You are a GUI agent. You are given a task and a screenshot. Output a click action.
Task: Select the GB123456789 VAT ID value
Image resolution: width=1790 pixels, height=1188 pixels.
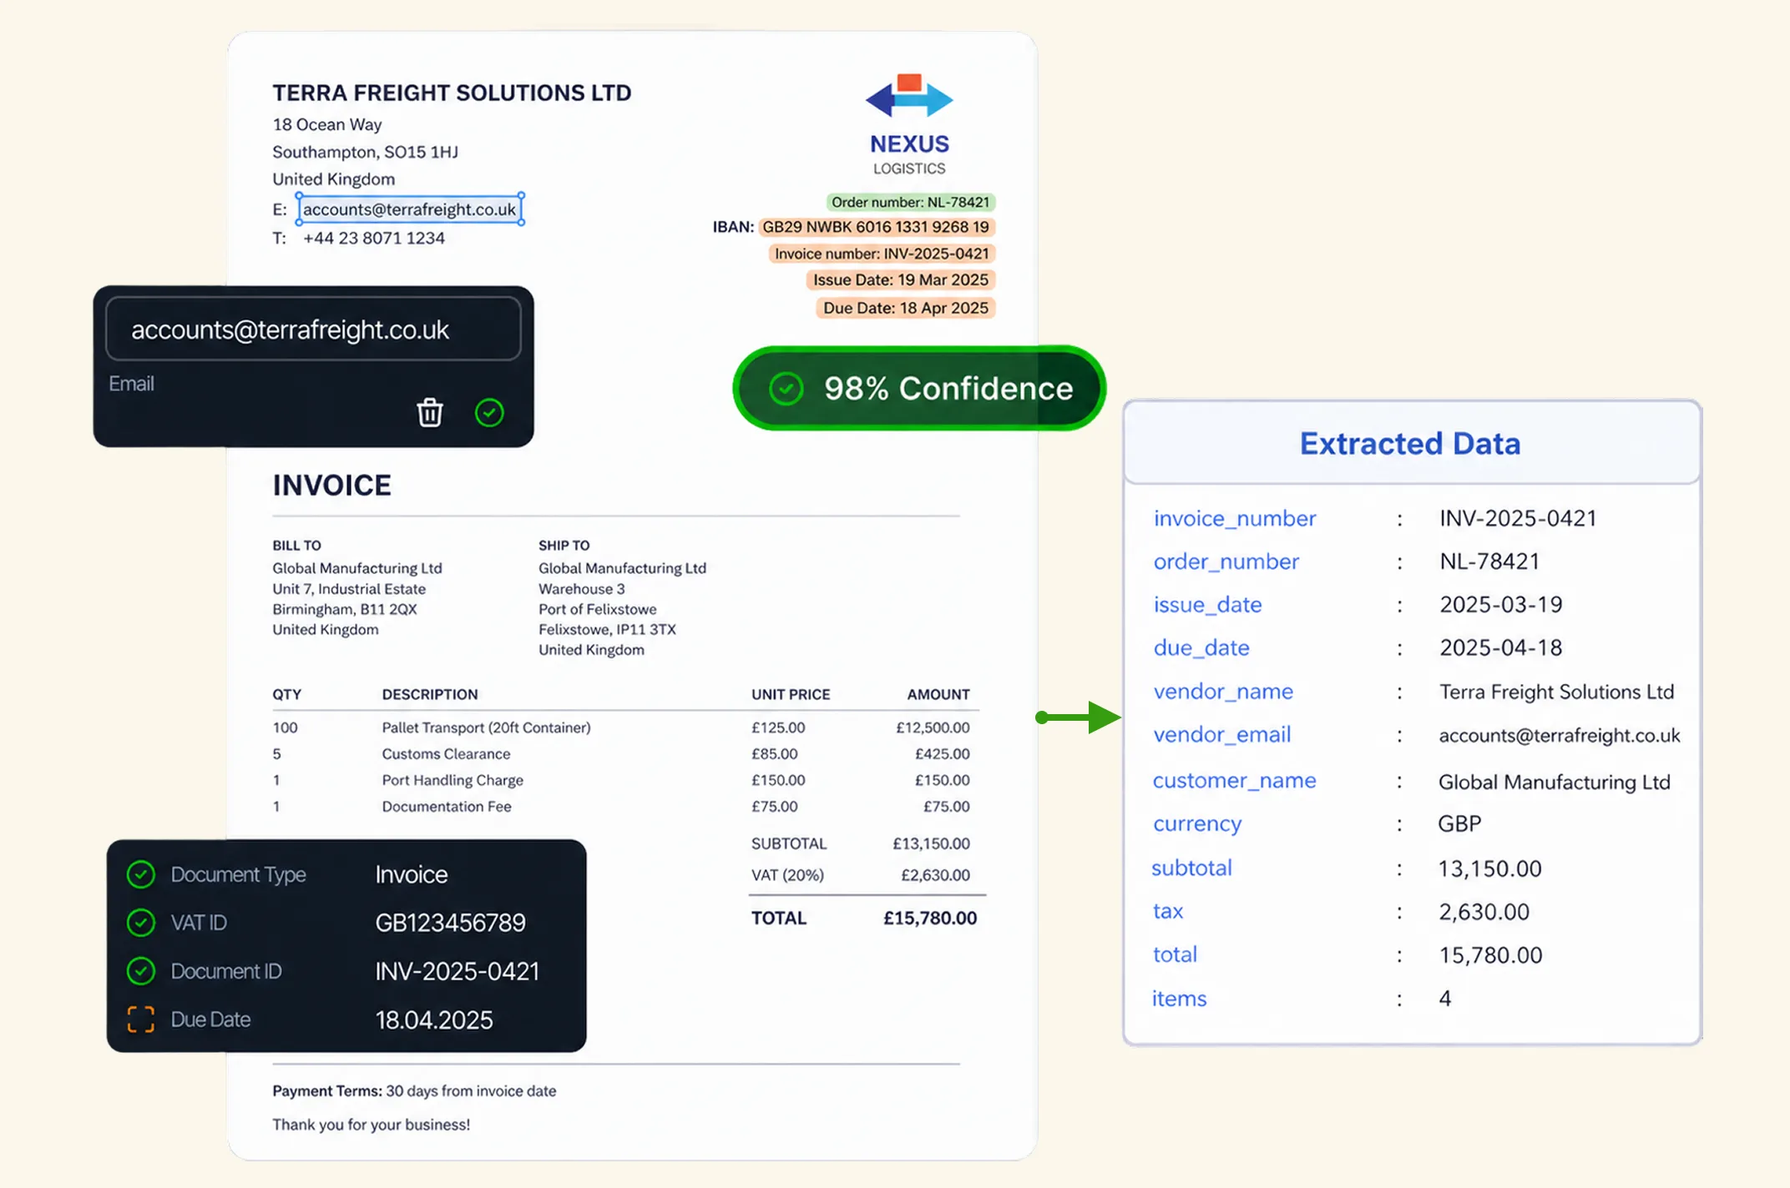pos(451,923)
